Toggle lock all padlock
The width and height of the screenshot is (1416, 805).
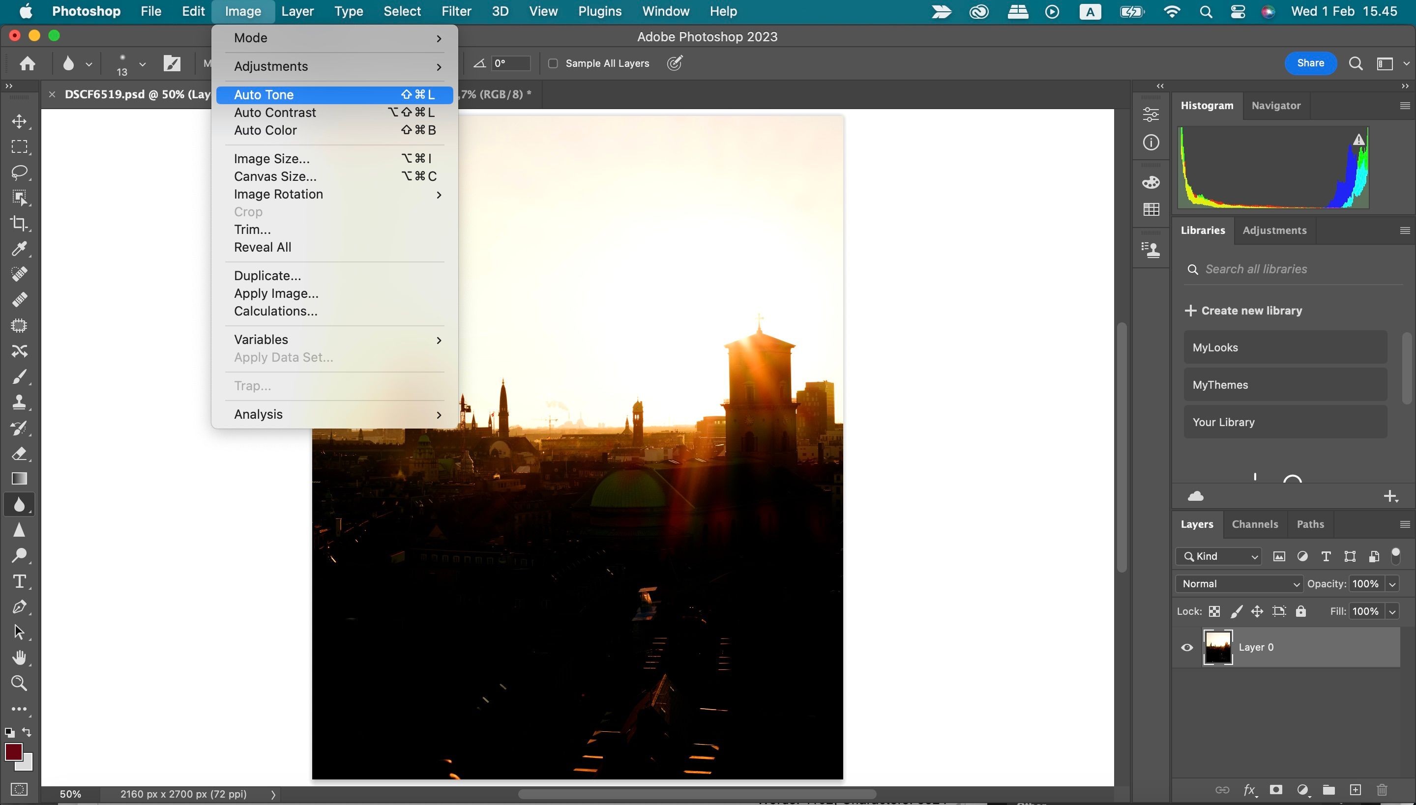coord(1301,611)
